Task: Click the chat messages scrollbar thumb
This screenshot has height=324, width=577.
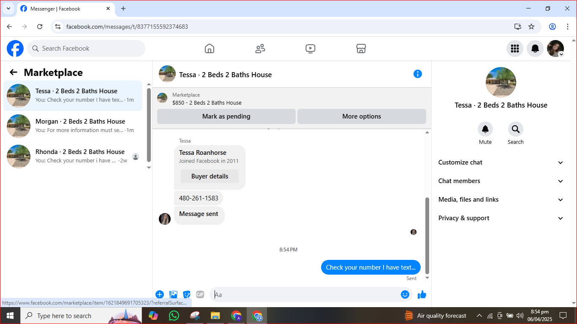Action: (427, 236)
